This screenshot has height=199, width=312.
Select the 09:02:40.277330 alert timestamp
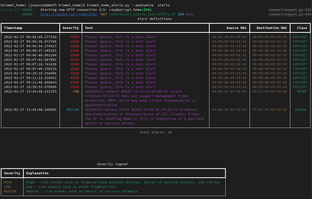[30, 37]
